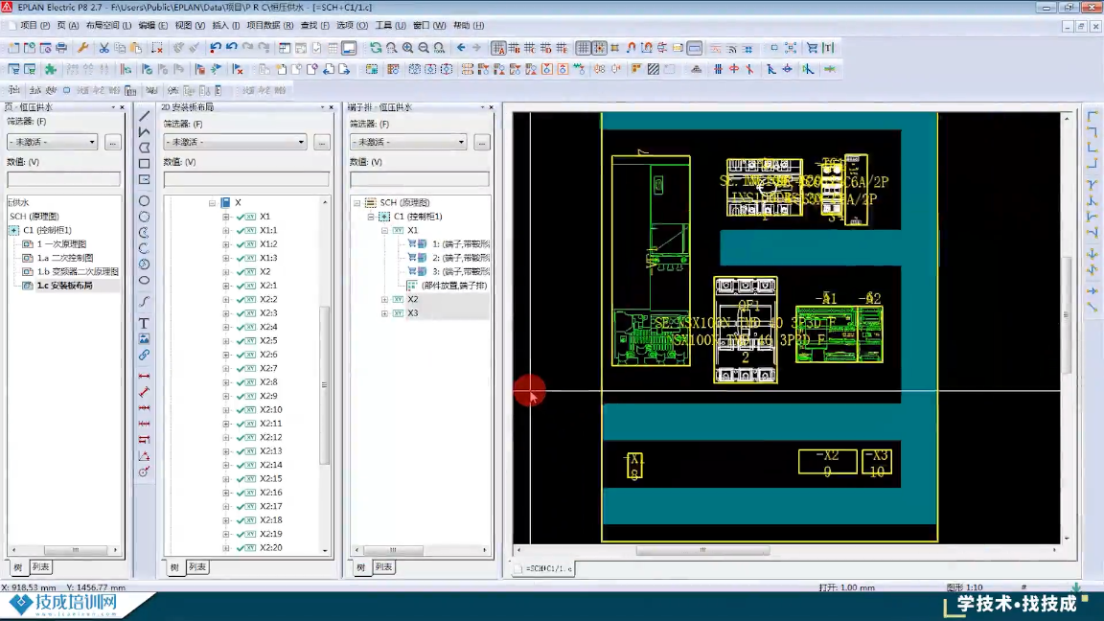Select grid C size

529,48
